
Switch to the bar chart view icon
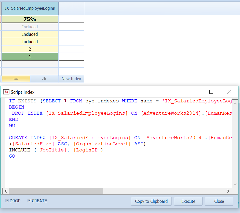coord(44,79)
